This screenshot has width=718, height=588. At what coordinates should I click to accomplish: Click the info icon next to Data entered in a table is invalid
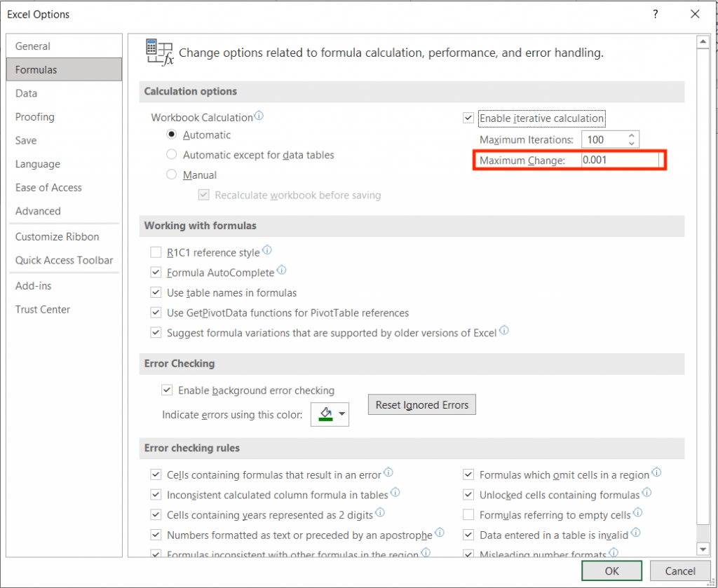[635, 532]
